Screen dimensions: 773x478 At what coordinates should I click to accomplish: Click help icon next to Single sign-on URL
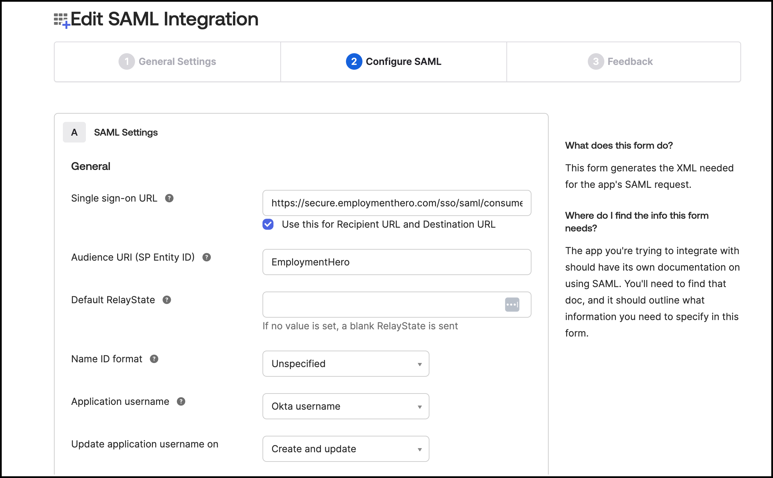[x=169, y=198]
